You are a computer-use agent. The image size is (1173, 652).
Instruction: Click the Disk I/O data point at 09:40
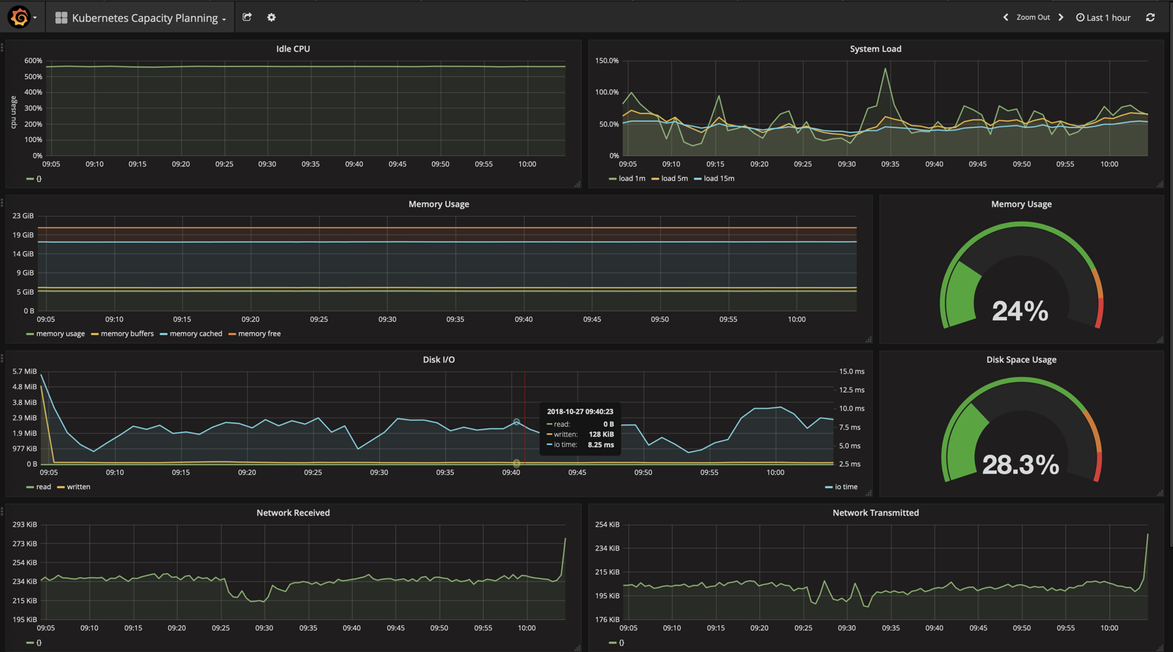pyautogui.click(x=516, y=422)
